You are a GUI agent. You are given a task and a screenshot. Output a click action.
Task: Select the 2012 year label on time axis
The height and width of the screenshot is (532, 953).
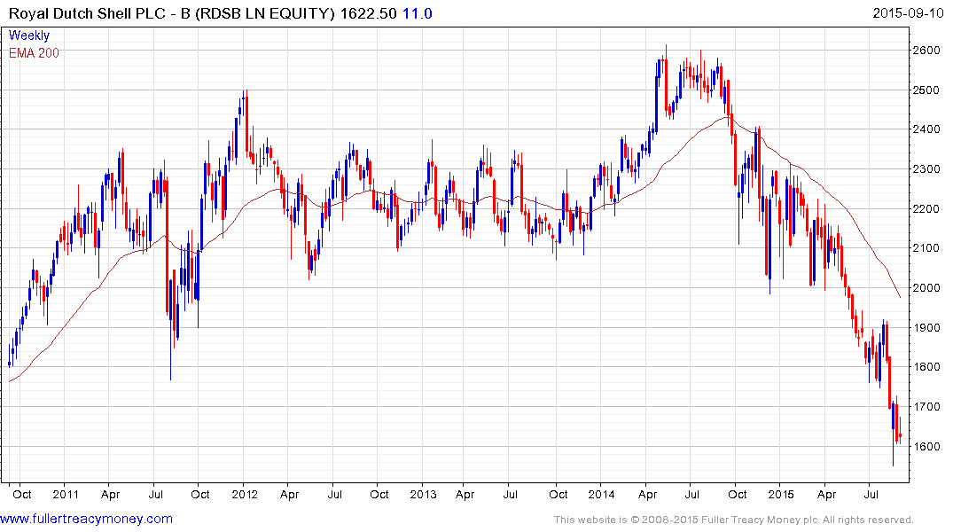245,494
